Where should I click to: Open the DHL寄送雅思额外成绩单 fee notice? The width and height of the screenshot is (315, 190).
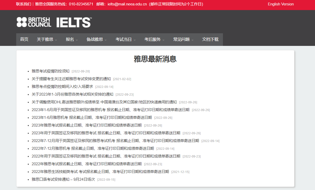point(104,102)
